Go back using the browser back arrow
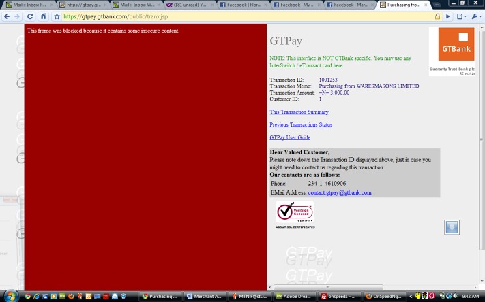Viewport: 485px width, 302px height. (x=7, y=16)
